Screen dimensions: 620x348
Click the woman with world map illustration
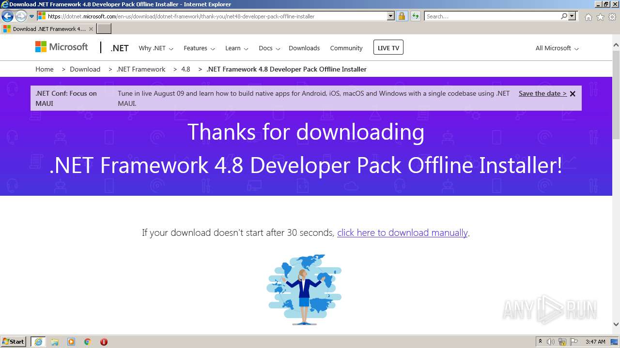pyautogui.click(x=304, y=289)
